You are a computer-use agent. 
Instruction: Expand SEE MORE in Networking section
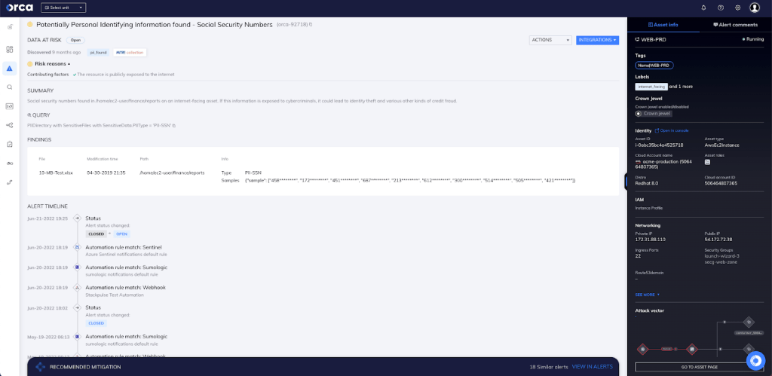tap(648, 295)
